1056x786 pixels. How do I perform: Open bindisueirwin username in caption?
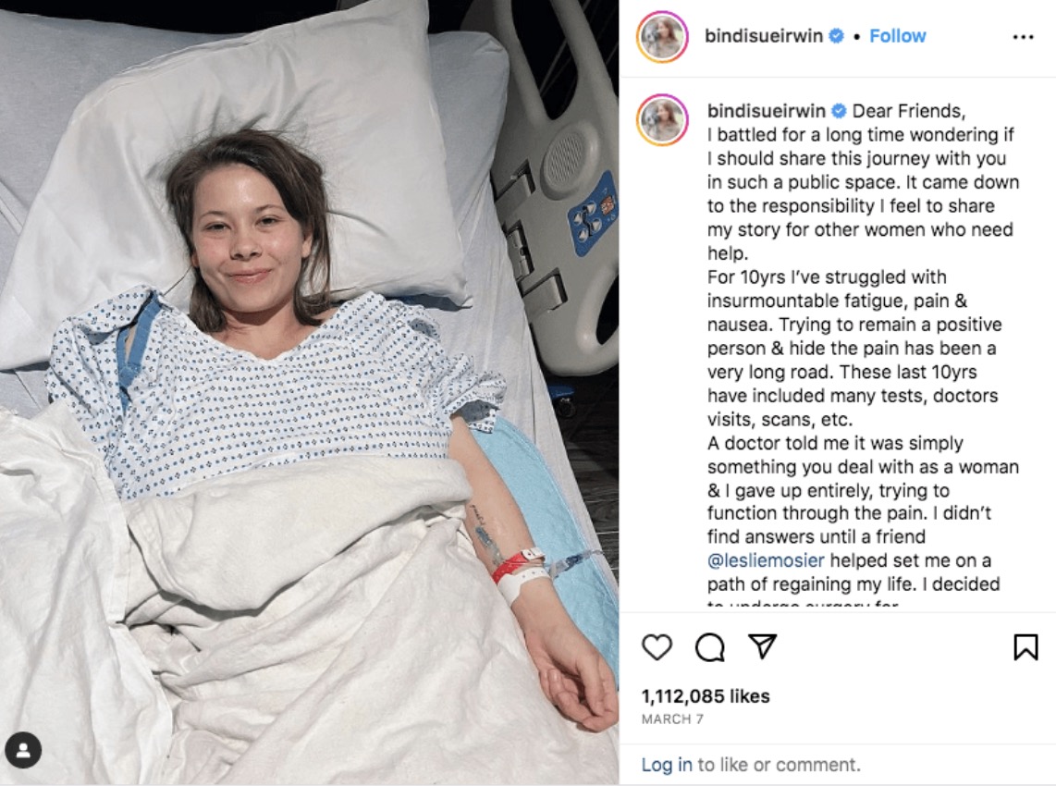point(767,110)
